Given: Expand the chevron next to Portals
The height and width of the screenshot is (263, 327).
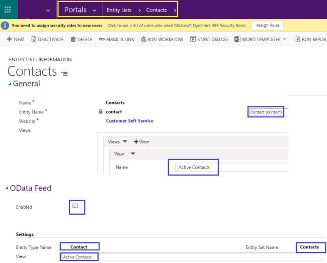Looking at the screenshot, I should click(95, 11).
